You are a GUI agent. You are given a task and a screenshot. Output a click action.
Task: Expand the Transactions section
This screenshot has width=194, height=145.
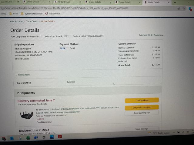pos(23,75)
